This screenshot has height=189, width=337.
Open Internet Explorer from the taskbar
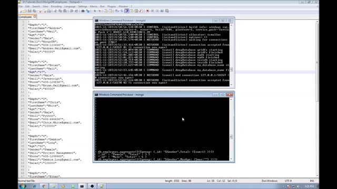click(x=34, y=186)
